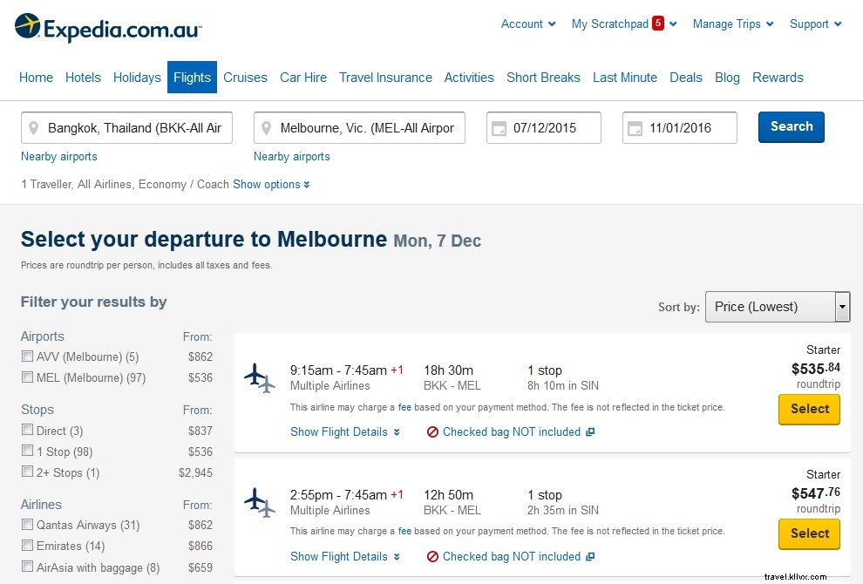
Task: Enable the Qantas Airways airline filter
Action: coord(27,525)
